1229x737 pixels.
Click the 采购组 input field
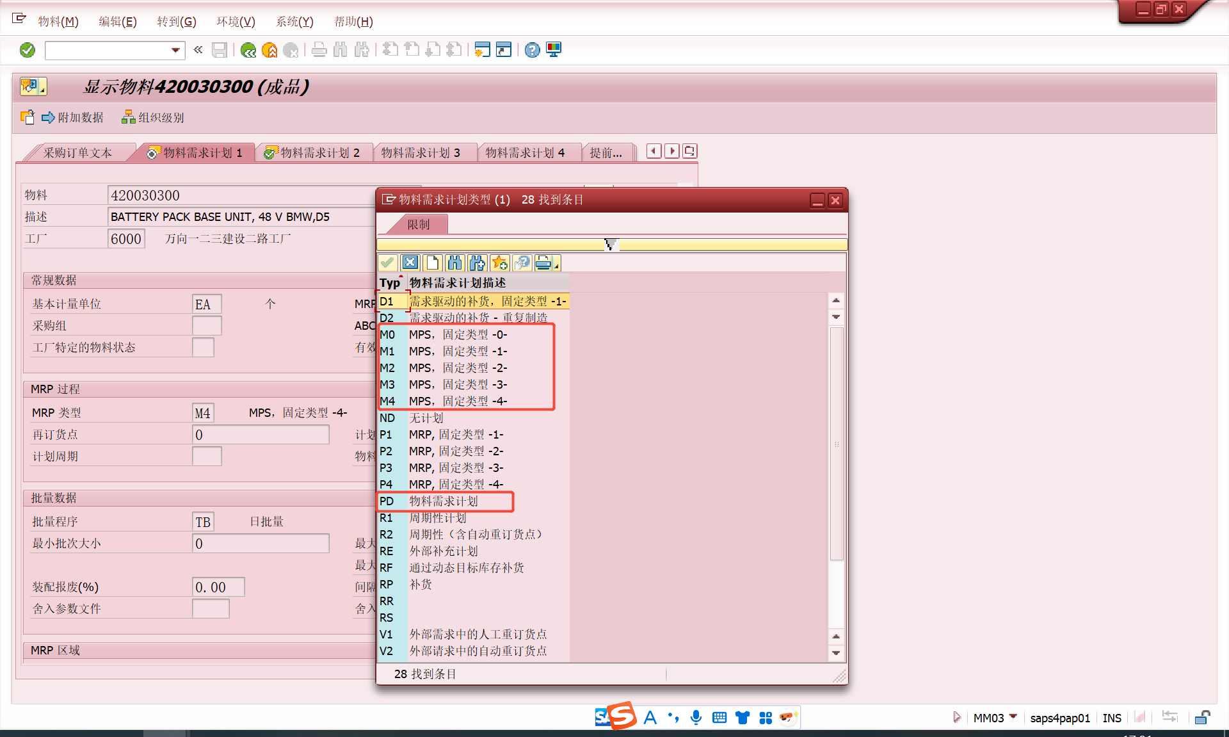(206, 325)
